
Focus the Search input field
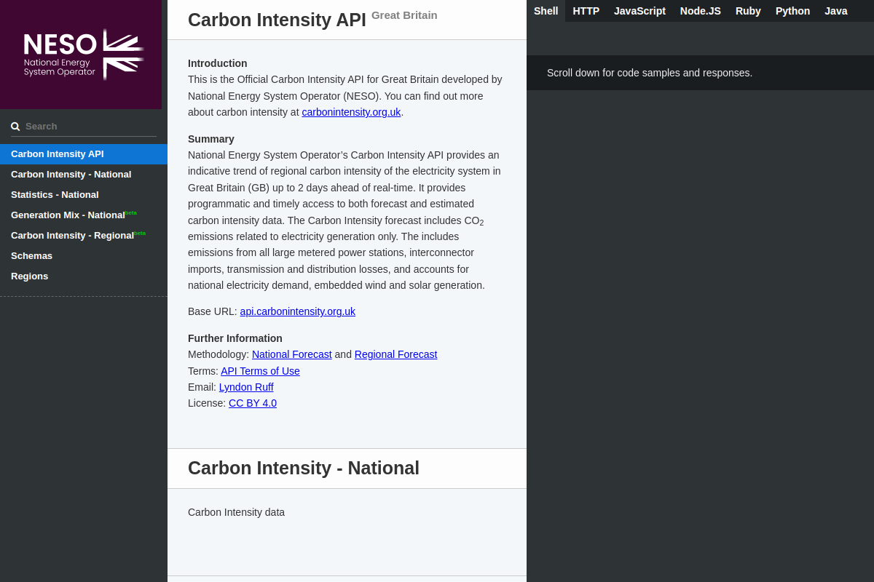point(84,127)
